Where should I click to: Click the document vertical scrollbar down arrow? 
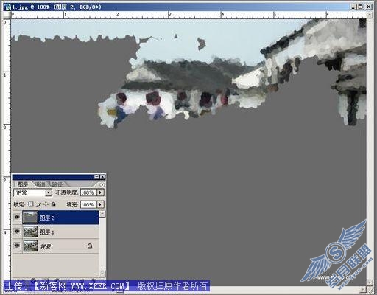tap(370, 282)
